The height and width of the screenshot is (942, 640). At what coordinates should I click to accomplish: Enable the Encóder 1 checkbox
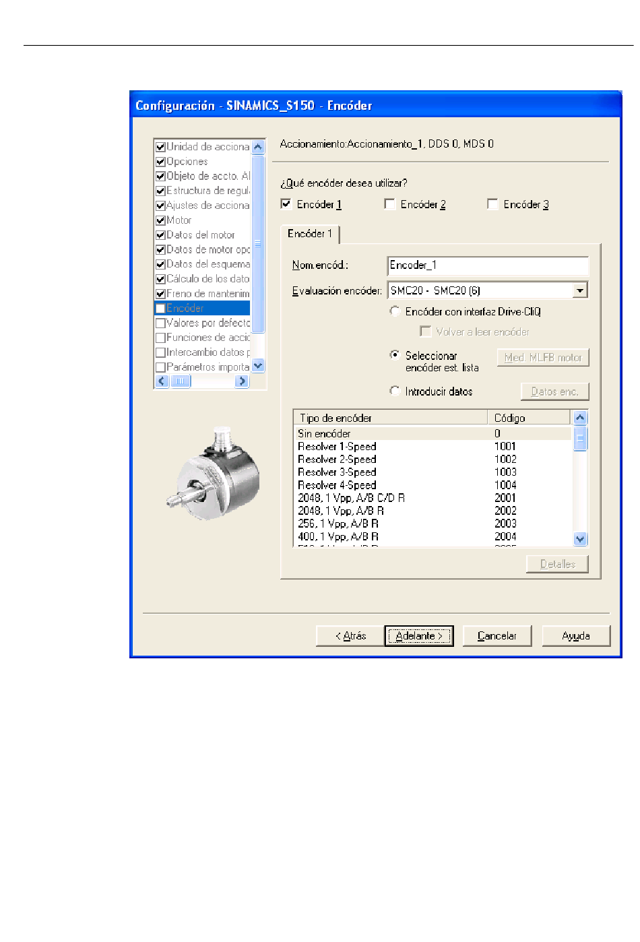[x=286, y=204]
